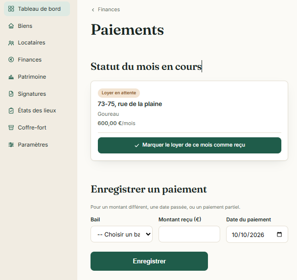
Task: Click the Paiements page title
Action: coord(127,30)
